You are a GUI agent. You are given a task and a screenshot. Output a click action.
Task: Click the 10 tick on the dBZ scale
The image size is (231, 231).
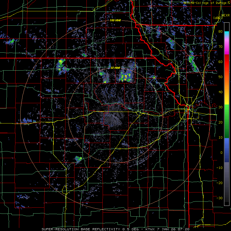[220, 138]
